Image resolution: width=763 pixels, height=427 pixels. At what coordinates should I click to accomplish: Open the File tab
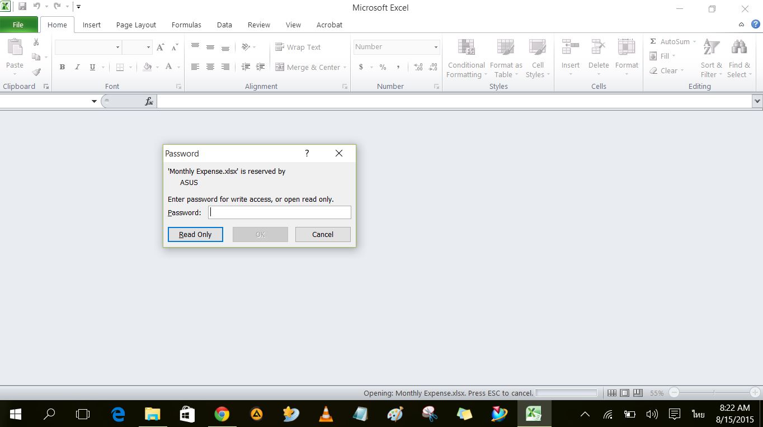coord(18,25)
